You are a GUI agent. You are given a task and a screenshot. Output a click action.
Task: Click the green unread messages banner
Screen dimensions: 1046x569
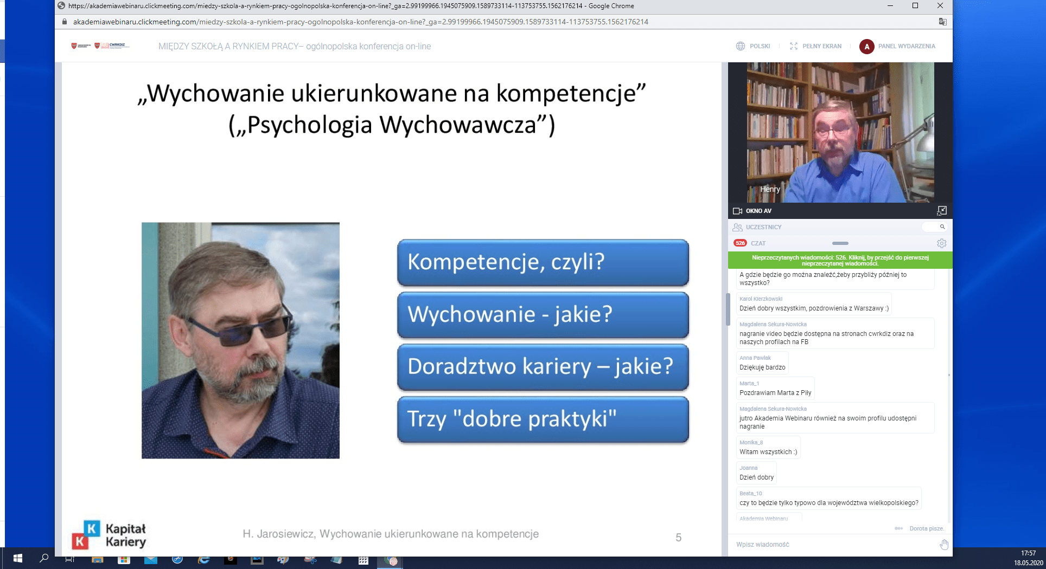[x=840, y=260]
